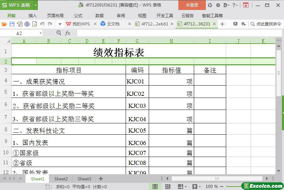
Task: Close the 我的WPS tab
Action: [95, 24]
